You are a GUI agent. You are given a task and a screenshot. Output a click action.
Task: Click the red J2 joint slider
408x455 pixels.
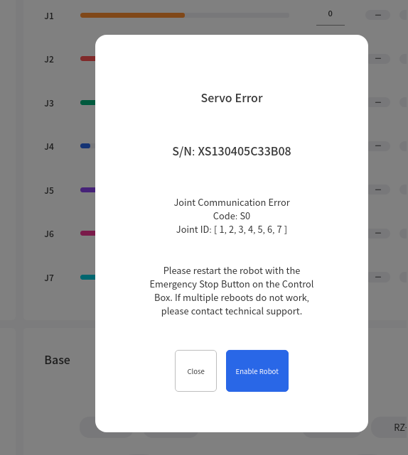click(x=87, y=59)
